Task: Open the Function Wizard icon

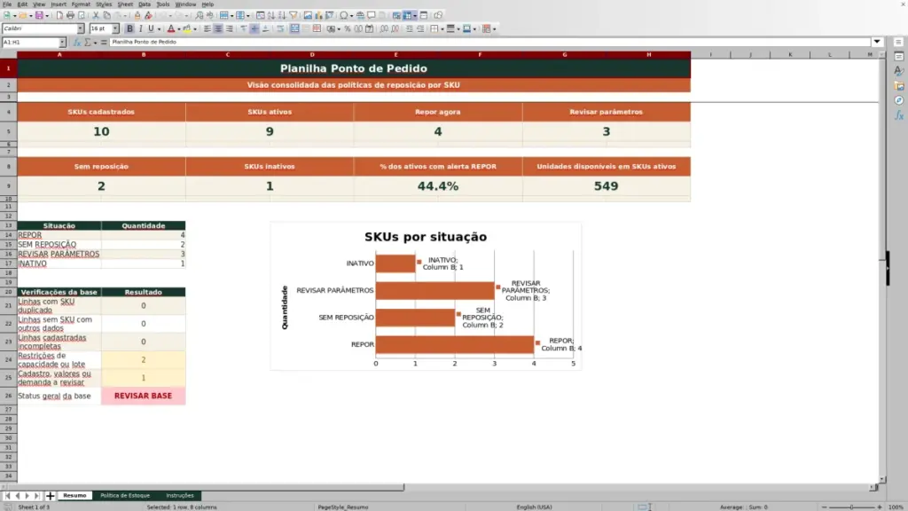Action: click(x=76, y=43)
